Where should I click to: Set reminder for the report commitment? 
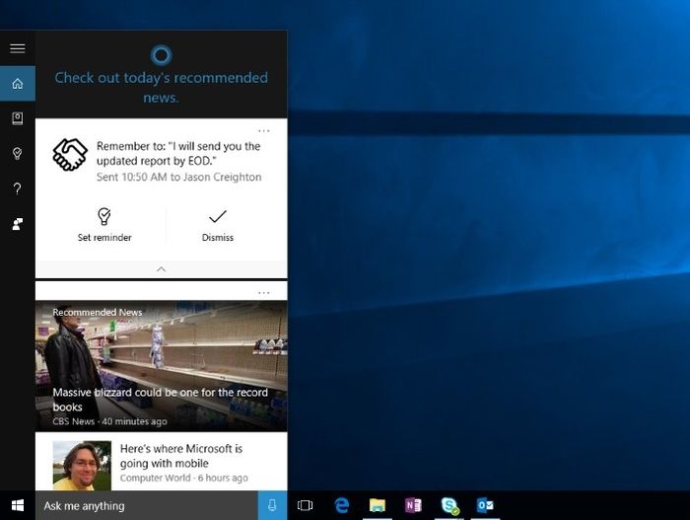pyautogui.click(x=104, y=224)
